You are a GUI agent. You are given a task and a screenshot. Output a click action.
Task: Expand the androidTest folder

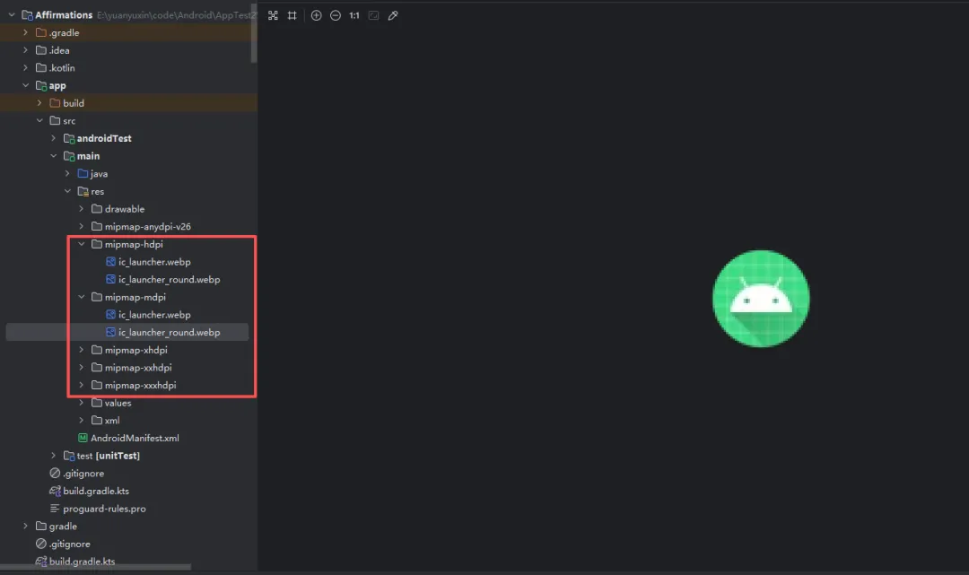coord(53,138)
